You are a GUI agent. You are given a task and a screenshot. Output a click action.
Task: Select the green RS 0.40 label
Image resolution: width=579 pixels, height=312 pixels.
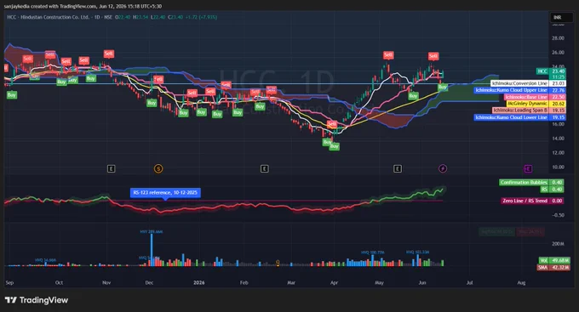point(552,190)
